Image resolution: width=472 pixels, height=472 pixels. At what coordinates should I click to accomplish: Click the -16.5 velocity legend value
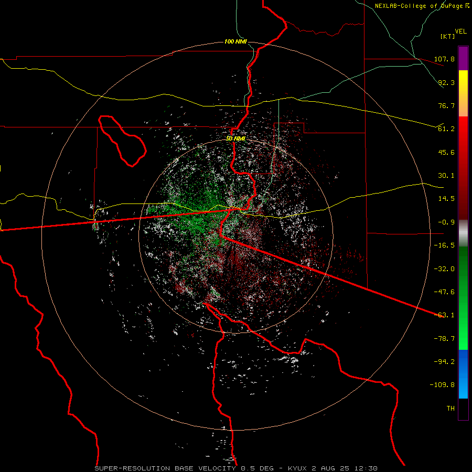coord(444,245)
